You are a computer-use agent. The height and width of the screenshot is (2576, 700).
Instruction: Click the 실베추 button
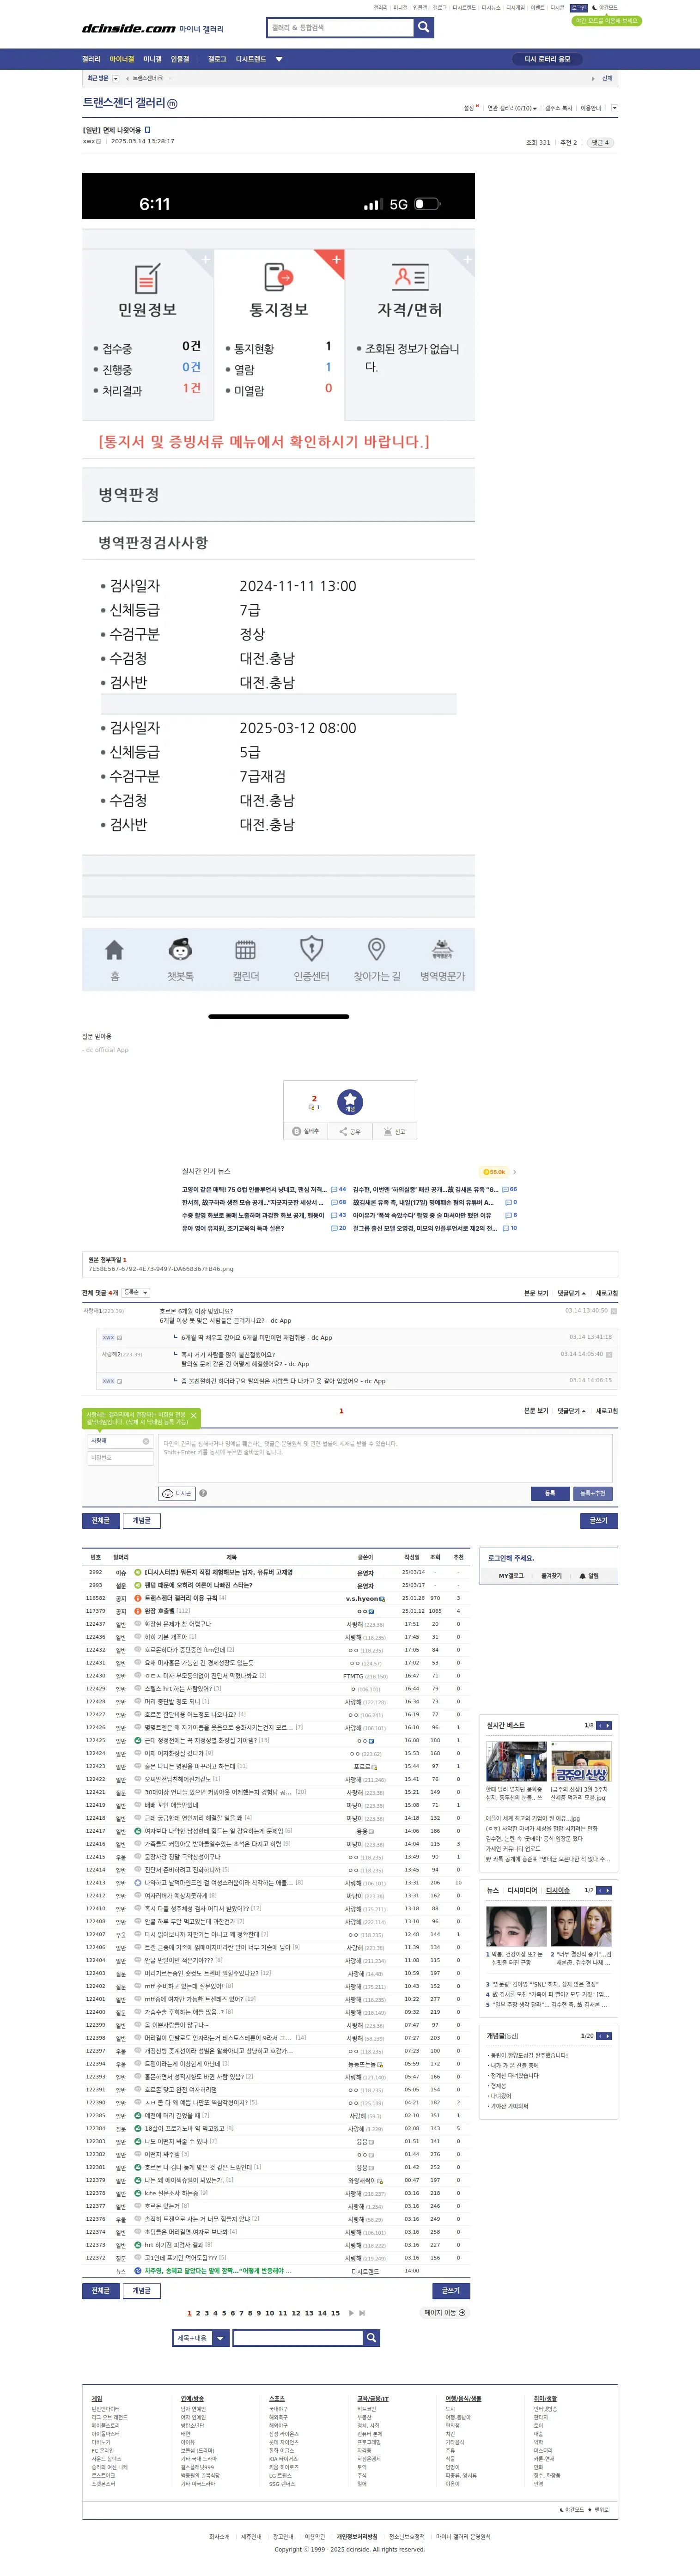point(306,1131)
